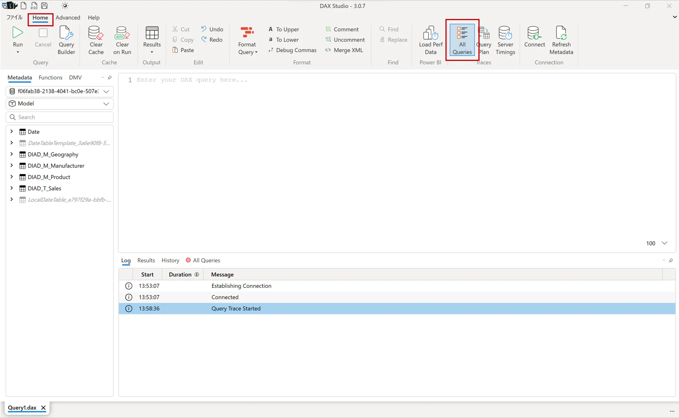Image resolution: width=679 pixels, height=418 pixels.
Task: Click the new document icon in title bar
Action: point(23,6)
